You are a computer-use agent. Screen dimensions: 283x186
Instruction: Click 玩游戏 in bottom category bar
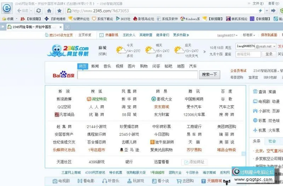136,181
